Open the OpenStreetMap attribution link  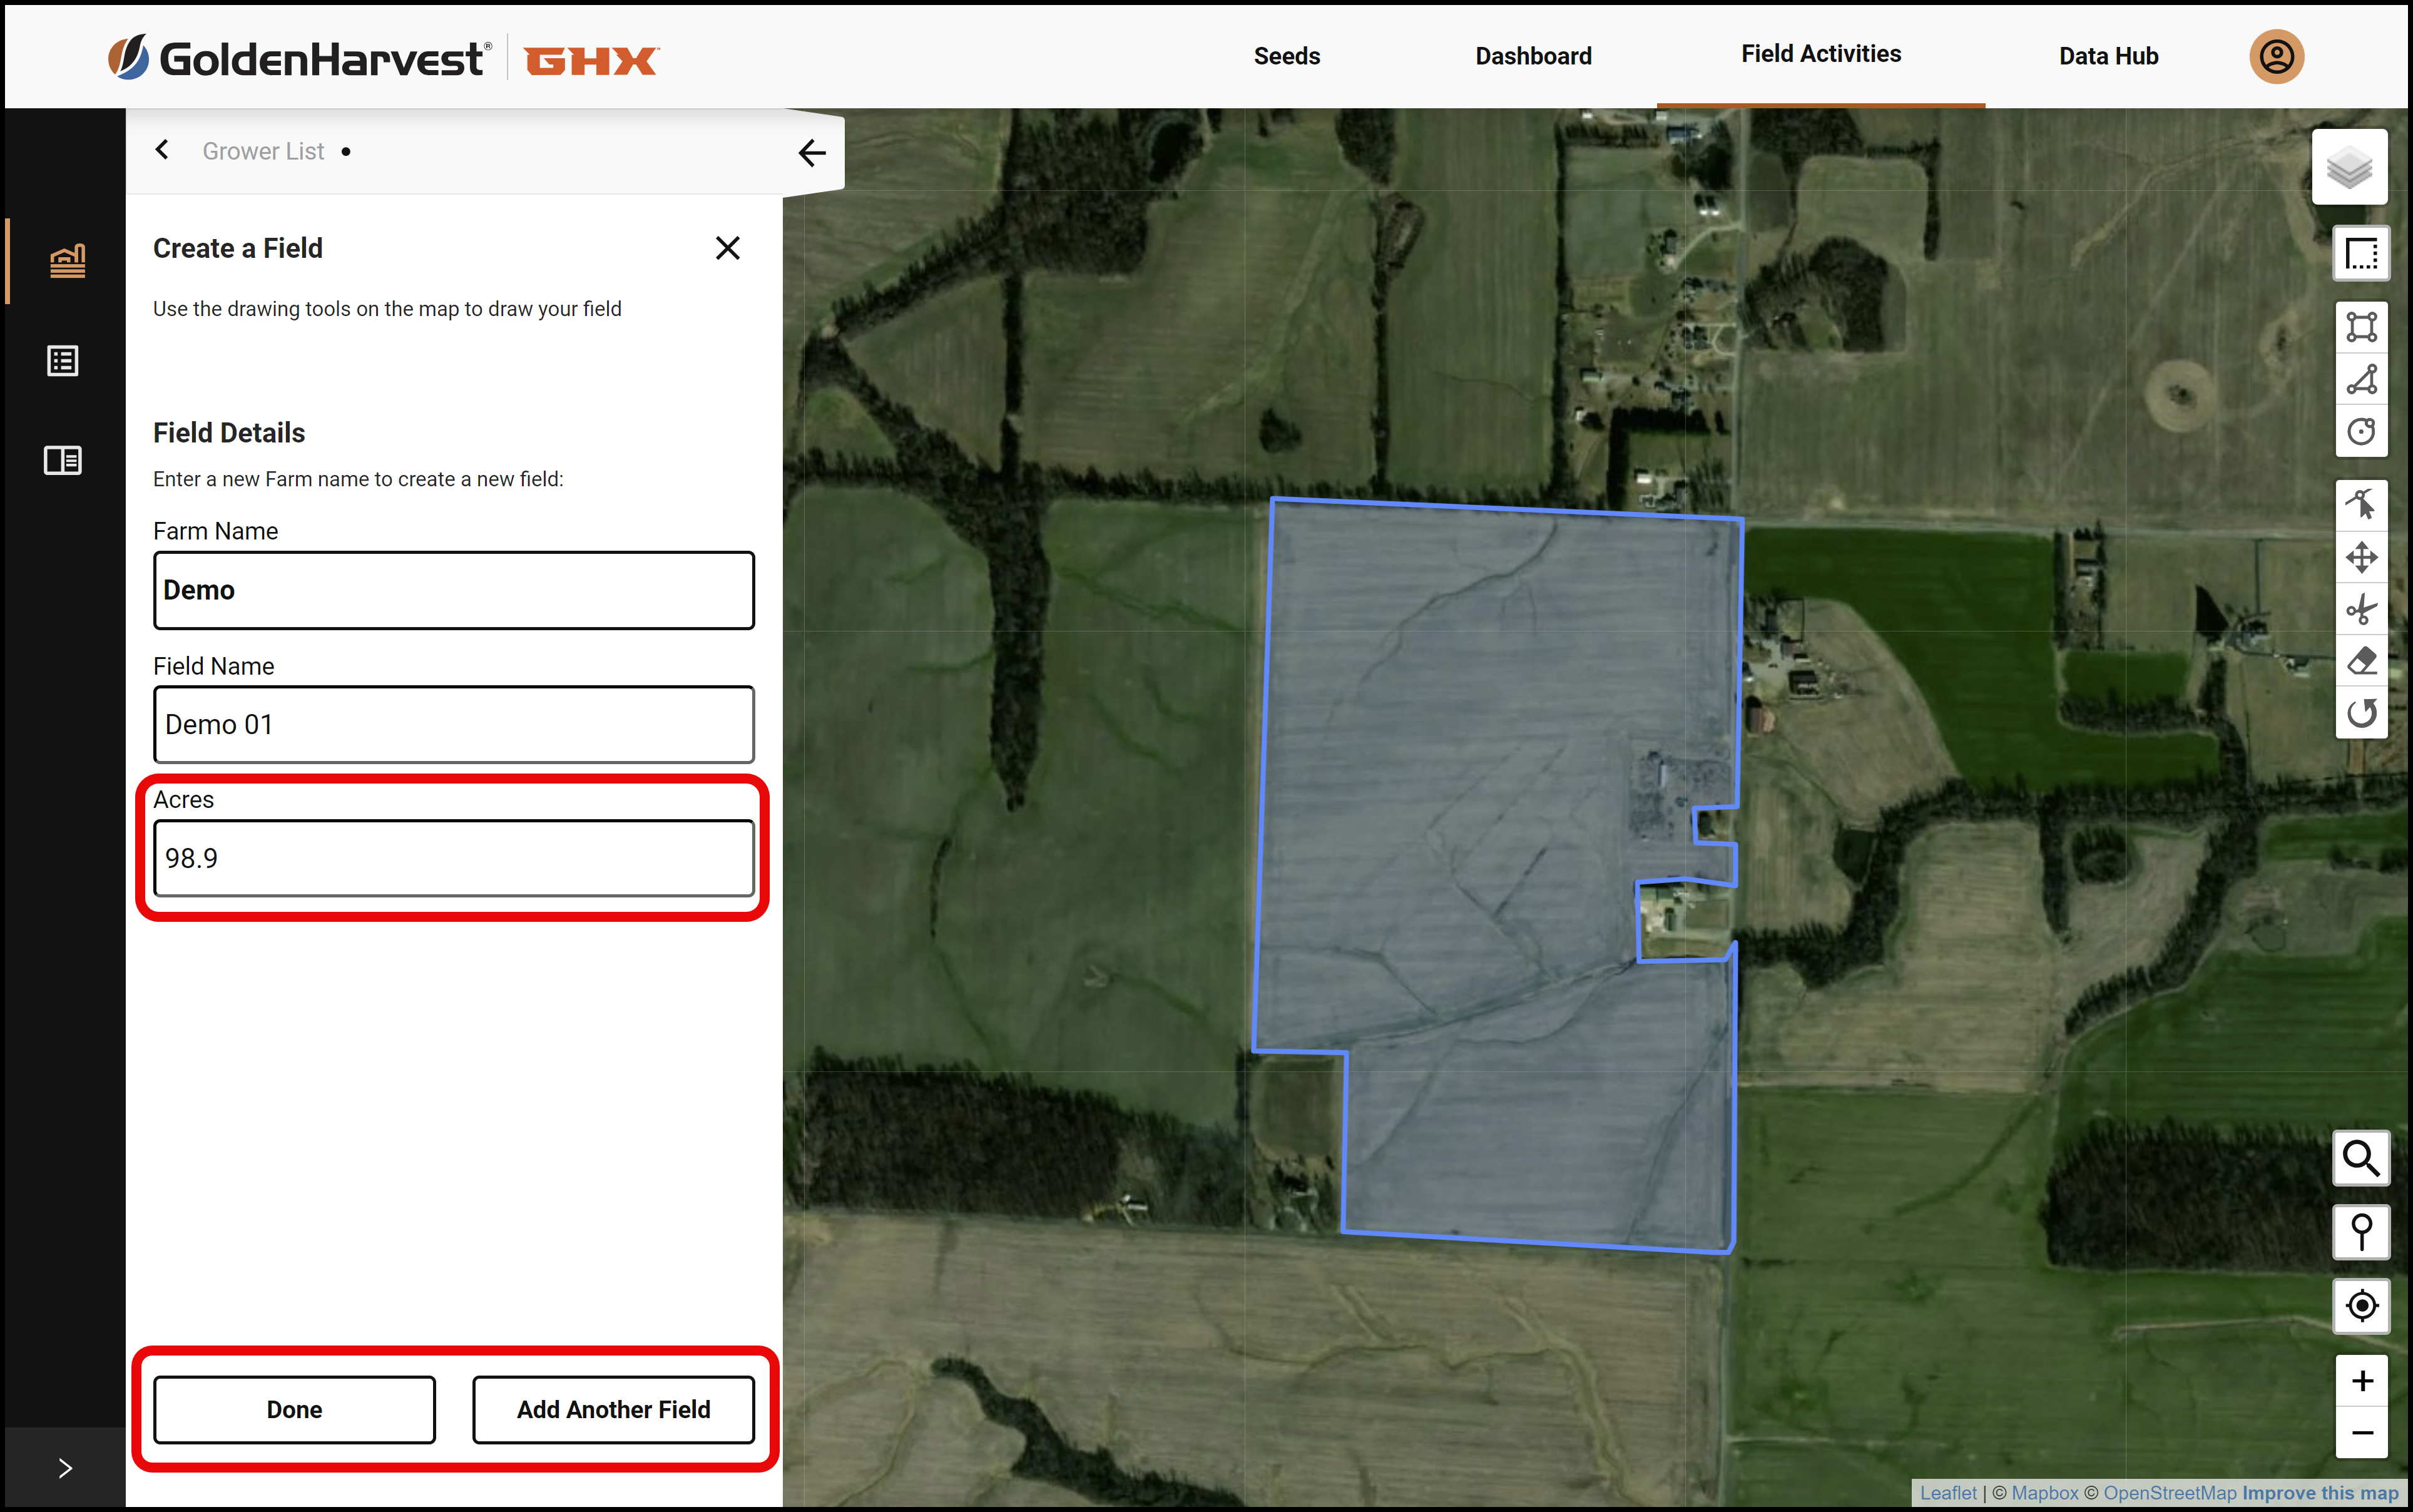pyautogui.click(x=2170, y=1492)
